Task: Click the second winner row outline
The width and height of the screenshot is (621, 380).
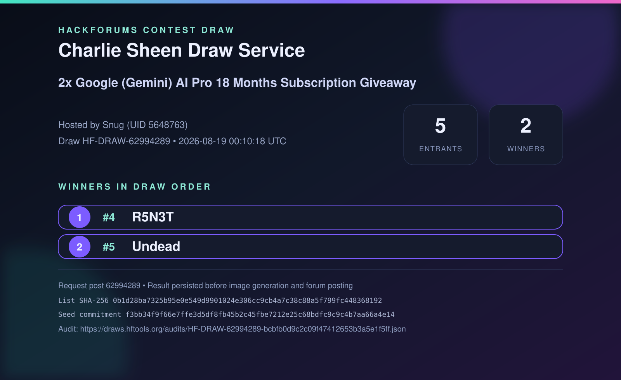Action: pyautogui.click(x=310, y=247)
